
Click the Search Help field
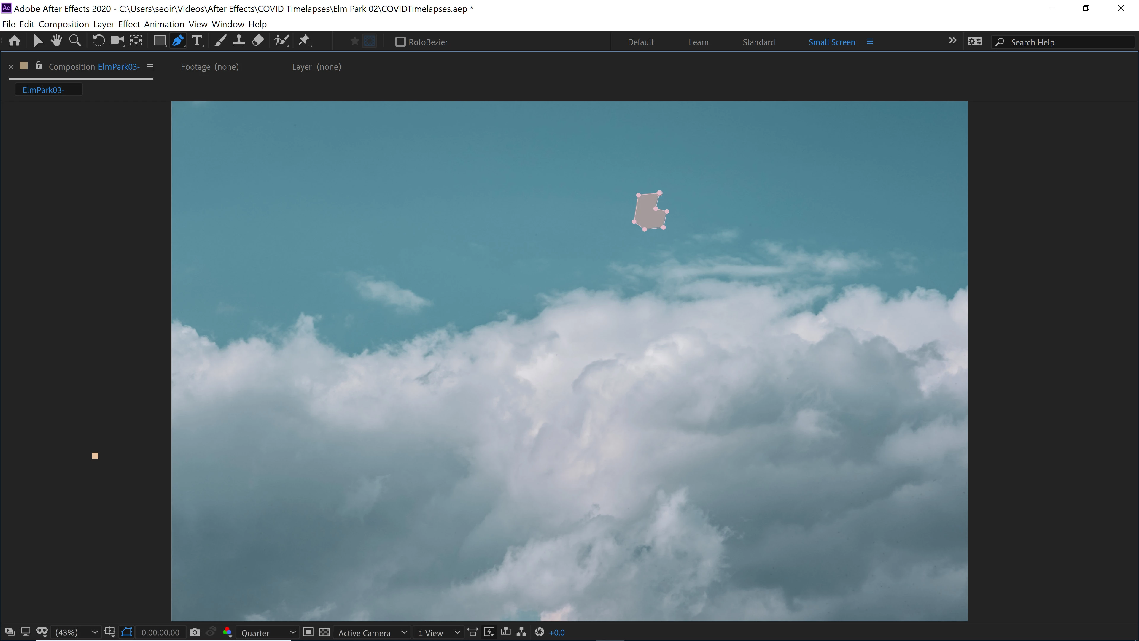1061,42
